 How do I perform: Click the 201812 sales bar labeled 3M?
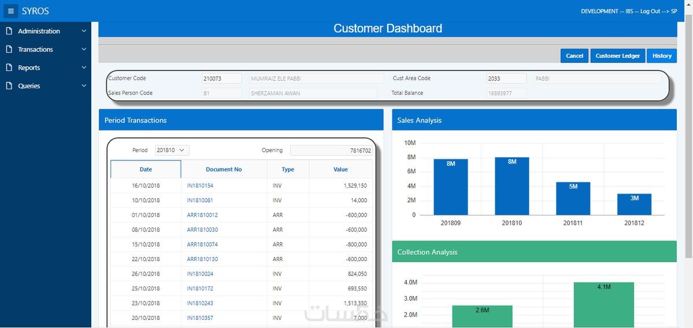(x=634, y=204)
